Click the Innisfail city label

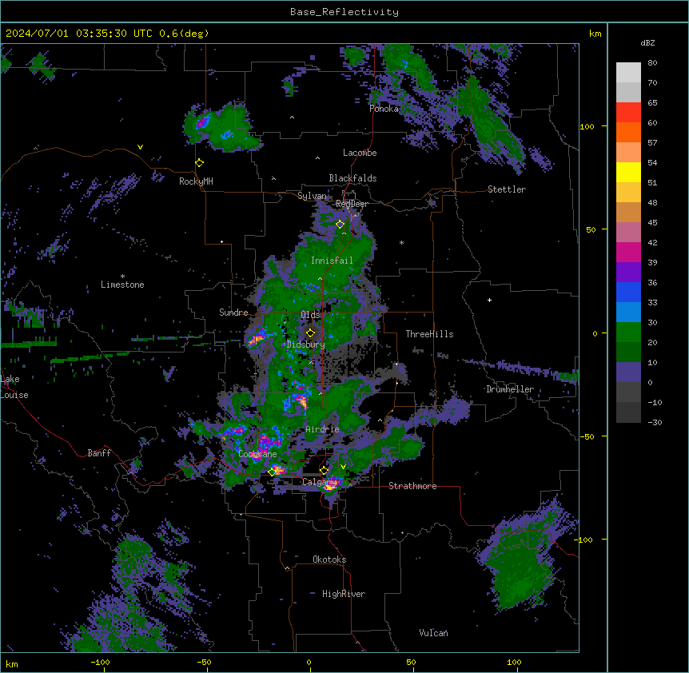(332, 261)
